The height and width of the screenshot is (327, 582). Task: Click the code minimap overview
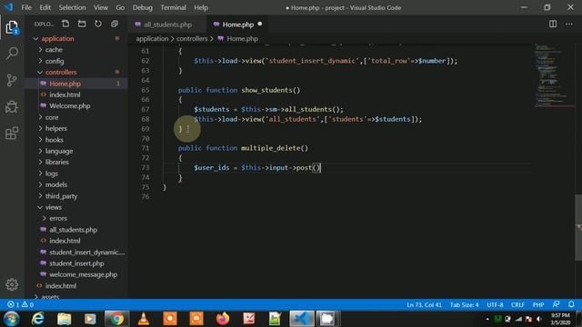pyautogui.click(x=554, y=75)
